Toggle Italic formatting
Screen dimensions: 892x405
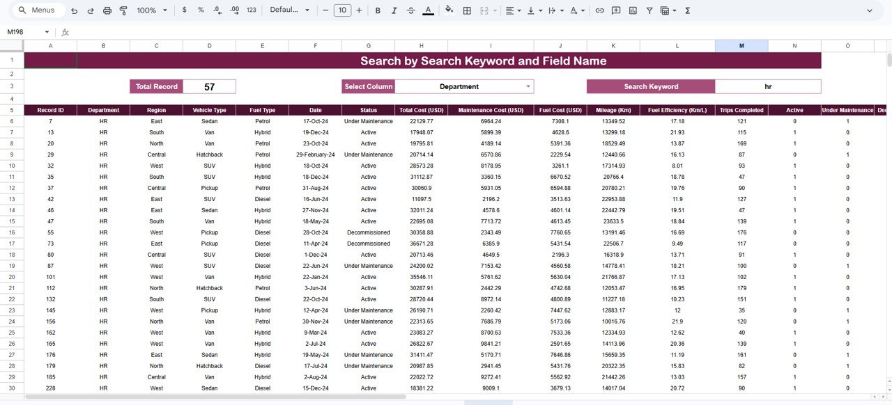pyautogui.click(x=394, y=10)
